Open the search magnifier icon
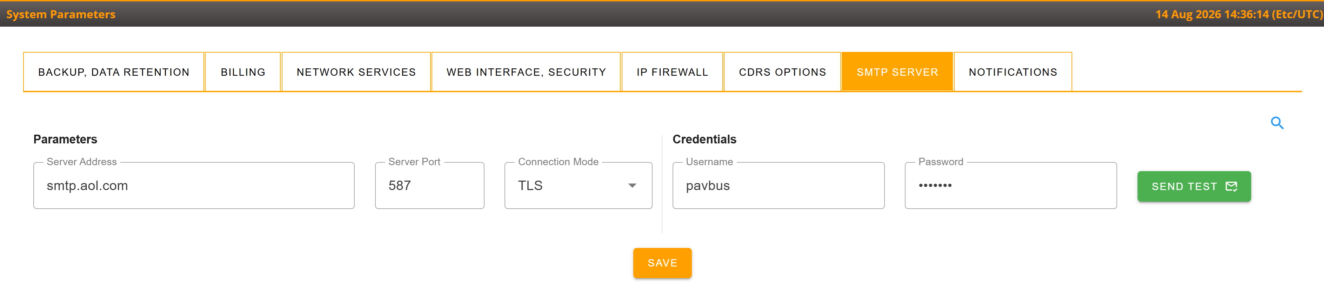The width and height of the screenshot is (1324, 283). (x=1277, y=123)
